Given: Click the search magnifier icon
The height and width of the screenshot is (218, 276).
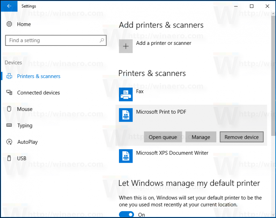Looking at the screenshot, I should (102, 41).
